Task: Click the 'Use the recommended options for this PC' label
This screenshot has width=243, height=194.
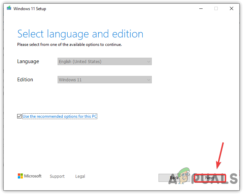Action: 60,116
